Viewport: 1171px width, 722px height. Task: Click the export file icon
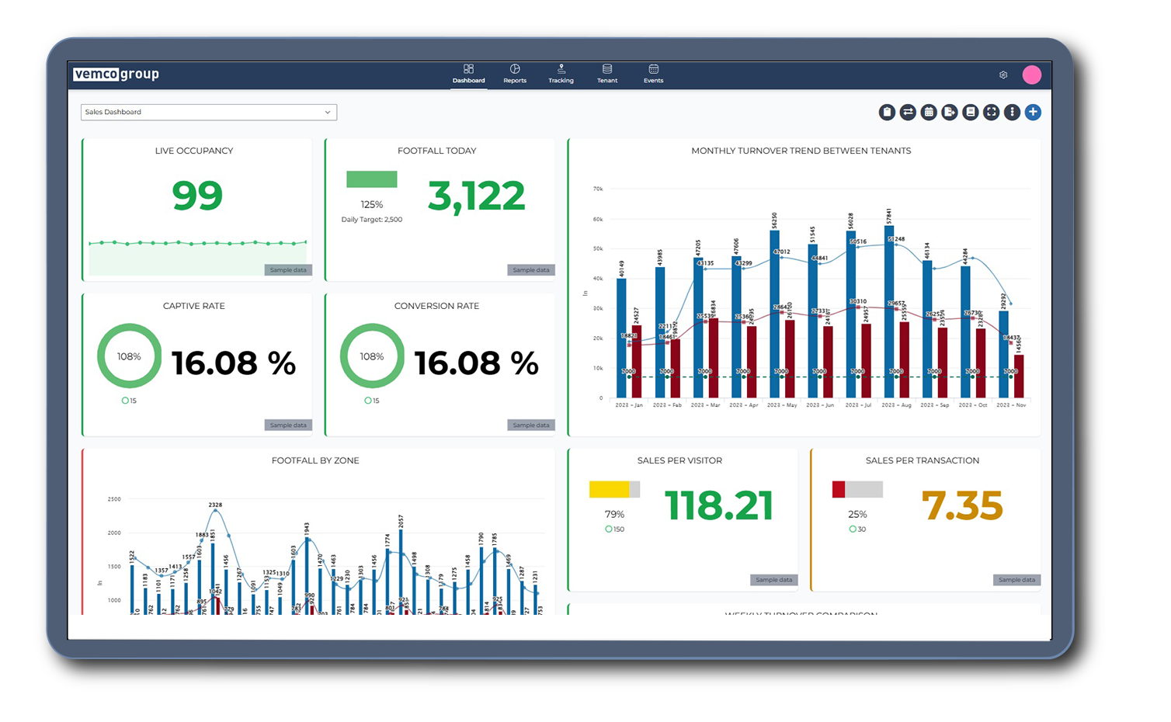click(x=950, y=112)
